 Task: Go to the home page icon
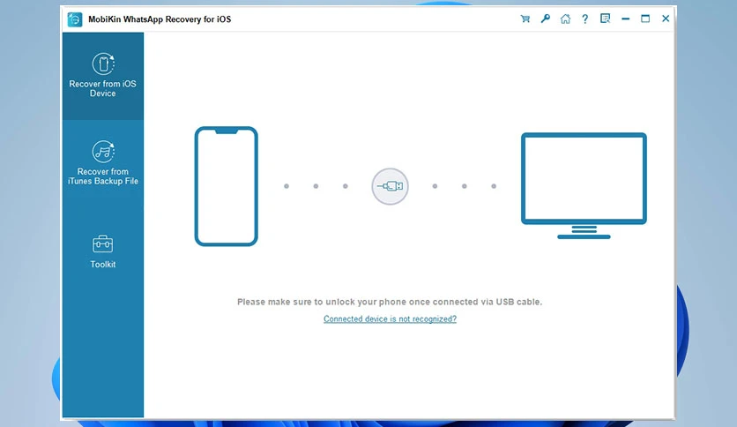565,19
